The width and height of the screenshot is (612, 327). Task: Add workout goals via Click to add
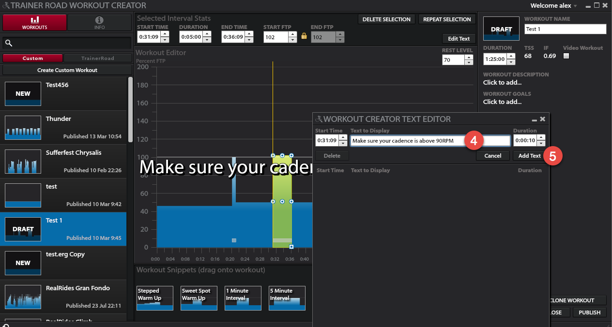[x=502, y=102]
